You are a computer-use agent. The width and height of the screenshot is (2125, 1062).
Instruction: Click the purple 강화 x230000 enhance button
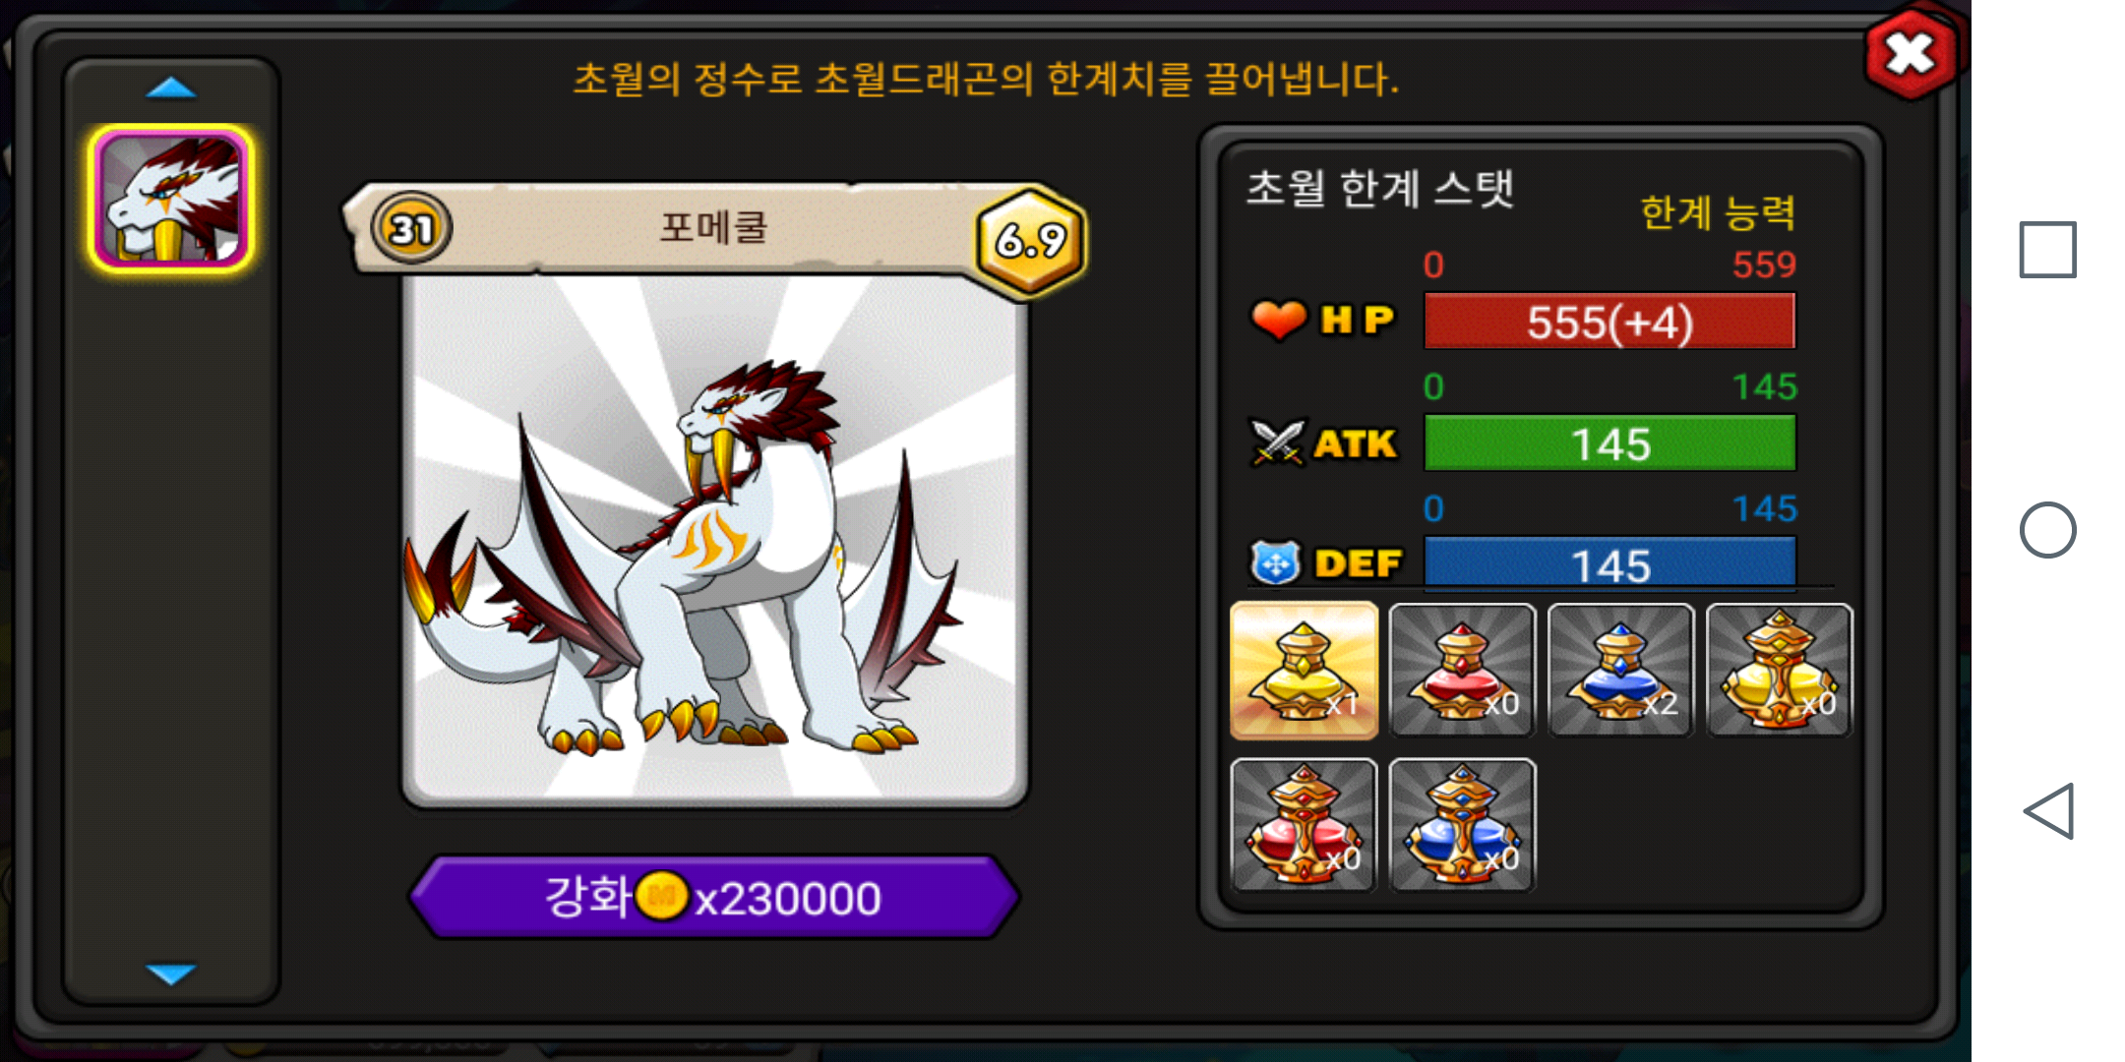[x=714, y=897]
